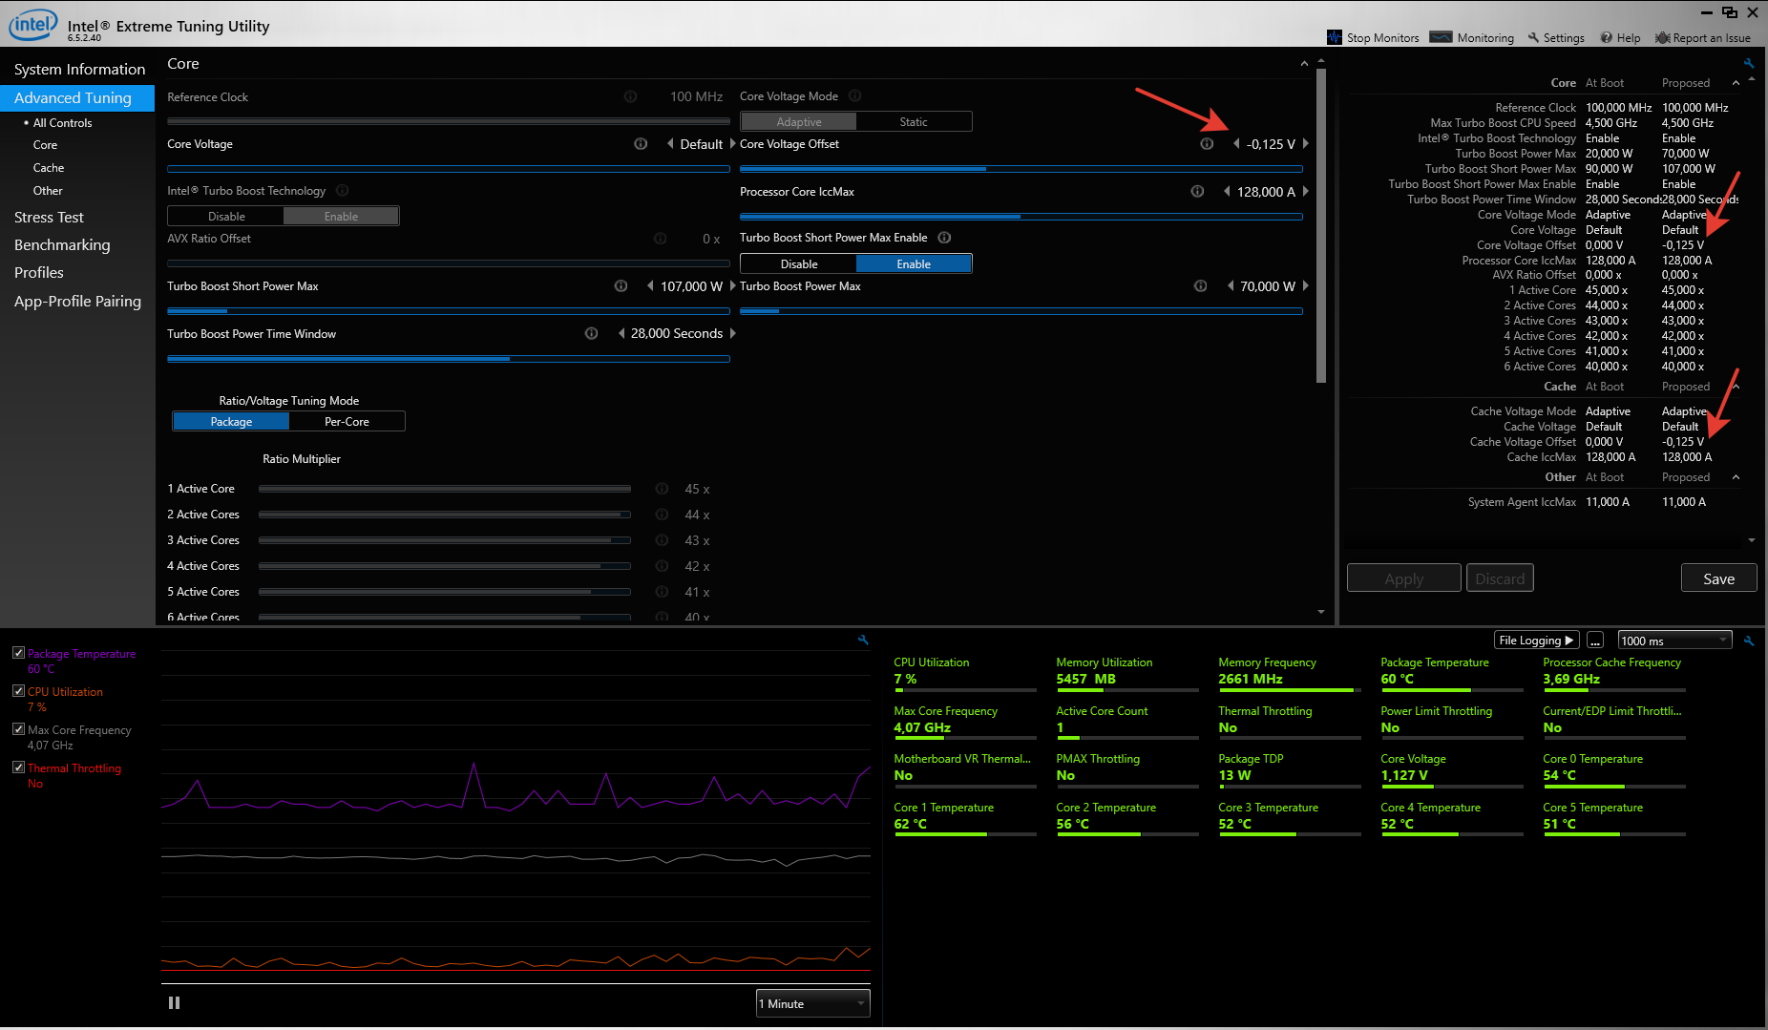Show info icon for Core Voltage
The image size is (1768, 1030).
(641, 144)
